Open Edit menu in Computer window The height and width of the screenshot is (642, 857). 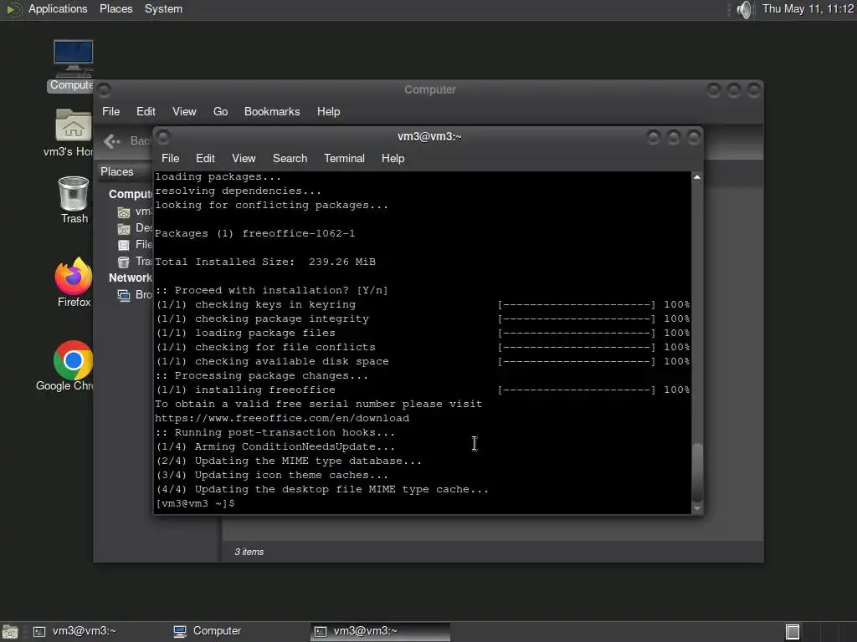point(146,111)
